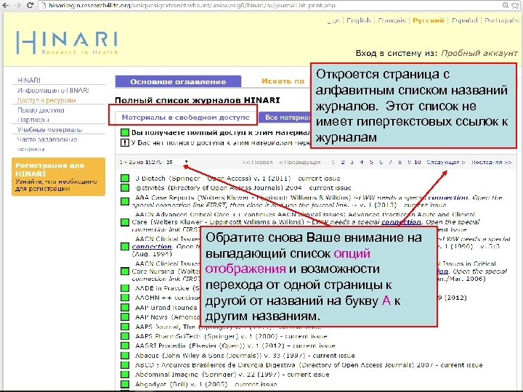
Task: Go to Предыдущая page in pagination
Action: click(300, 163)
